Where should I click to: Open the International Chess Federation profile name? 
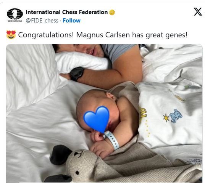67,12
